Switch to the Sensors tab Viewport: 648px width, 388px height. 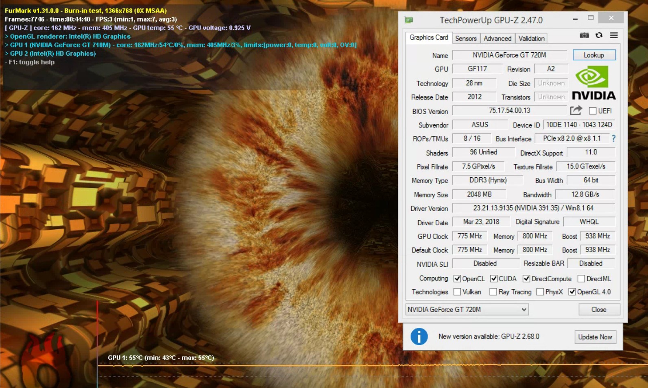466,39
